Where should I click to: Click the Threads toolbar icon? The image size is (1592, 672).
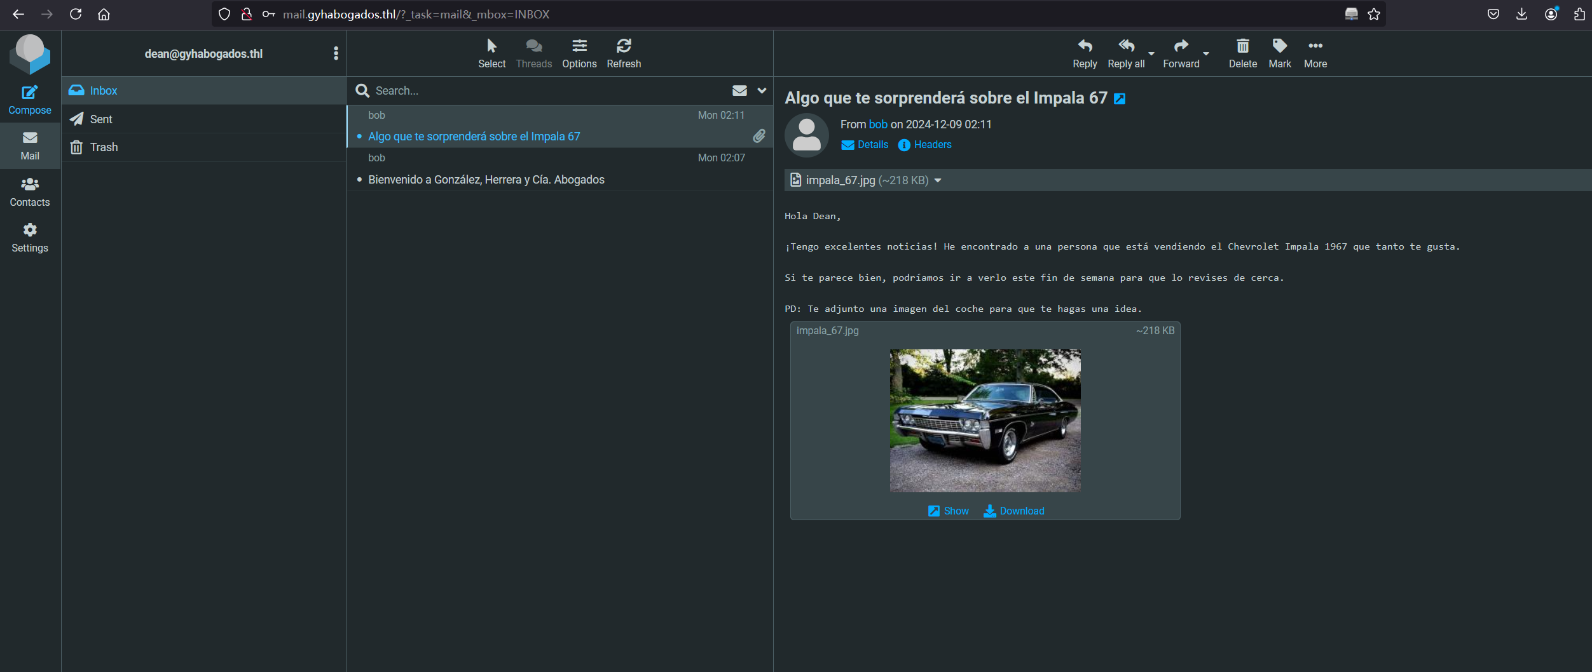(533, 53)
